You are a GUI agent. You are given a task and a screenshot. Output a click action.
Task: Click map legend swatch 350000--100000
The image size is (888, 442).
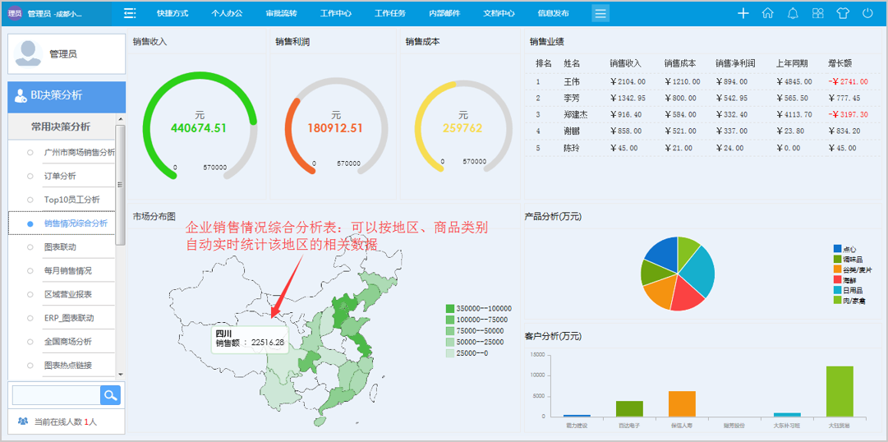(450, 309)
